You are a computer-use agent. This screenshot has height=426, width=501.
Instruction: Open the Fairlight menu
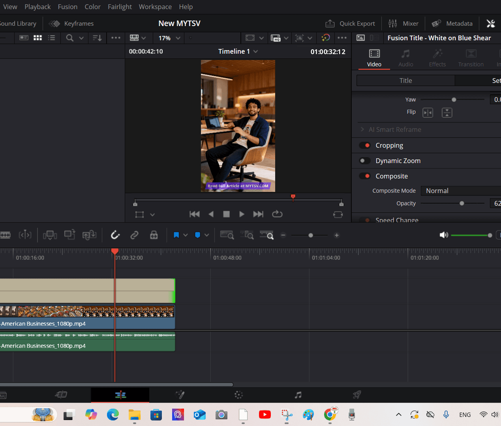click(120, 7)
